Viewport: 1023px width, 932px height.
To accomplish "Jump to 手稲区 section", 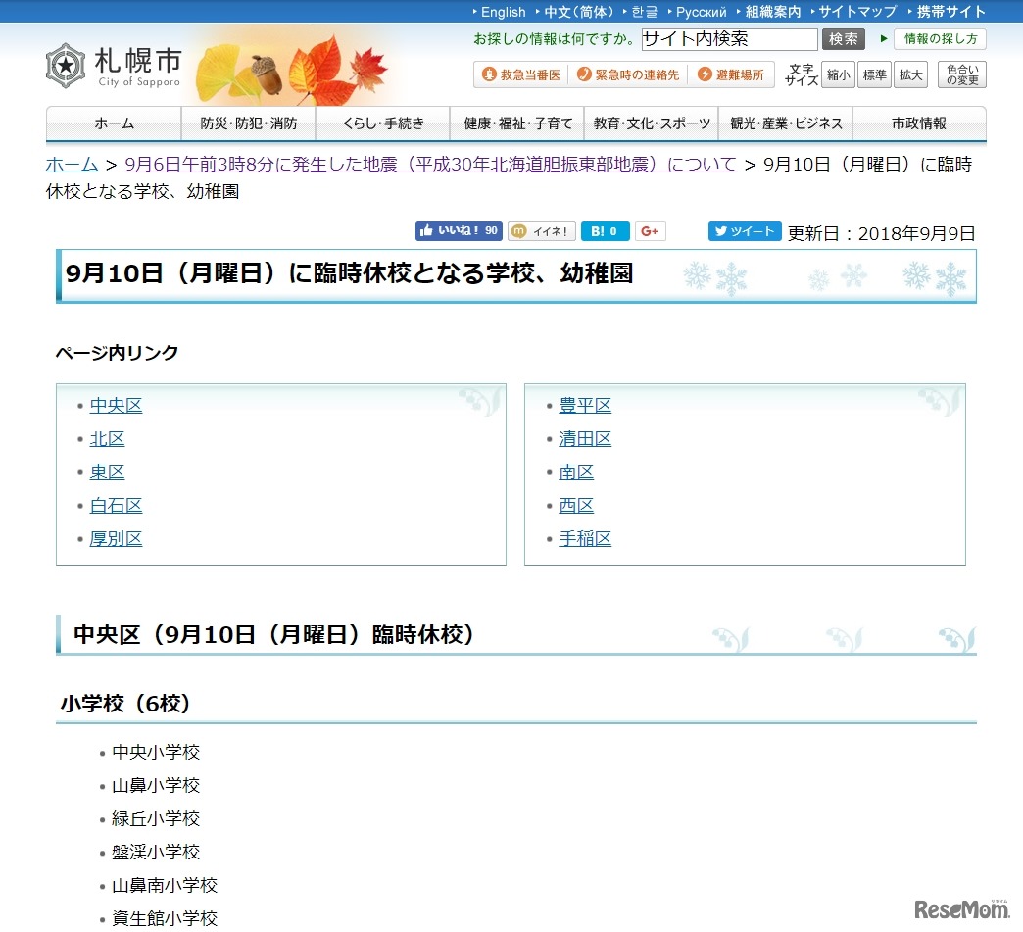I will coord(585,538).
